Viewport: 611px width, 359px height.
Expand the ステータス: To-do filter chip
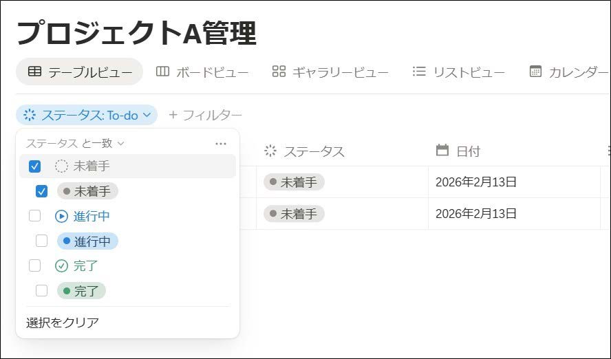87,115
